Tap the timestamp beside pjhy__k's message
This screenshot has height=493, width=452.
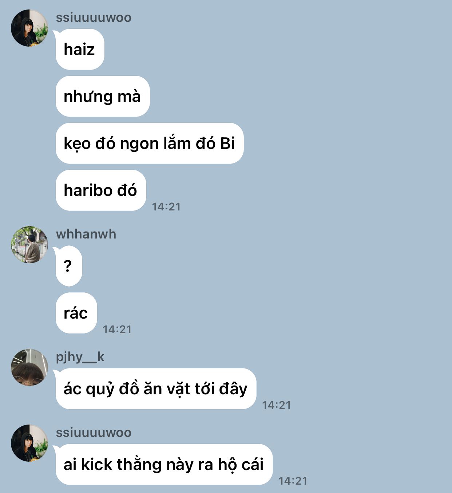[276, 405]
